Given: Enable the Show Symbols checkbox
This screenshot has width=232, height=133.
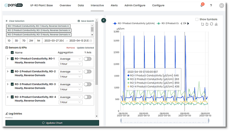Looking at the screenshot, I should [x=197, y=19].
